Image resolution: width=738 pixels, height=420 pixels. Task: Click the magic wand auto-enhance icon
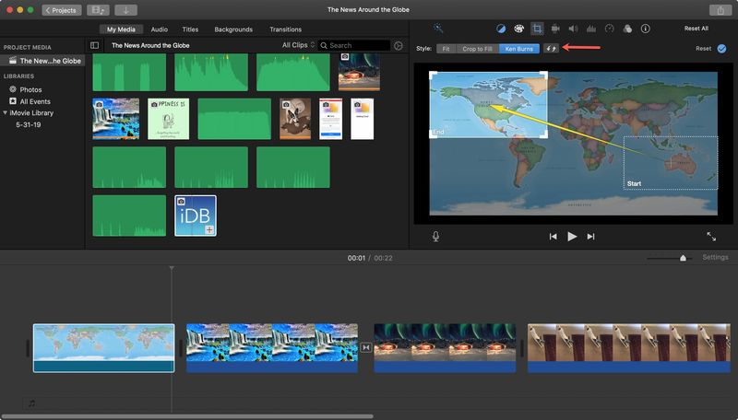click(x=438, y=29)
